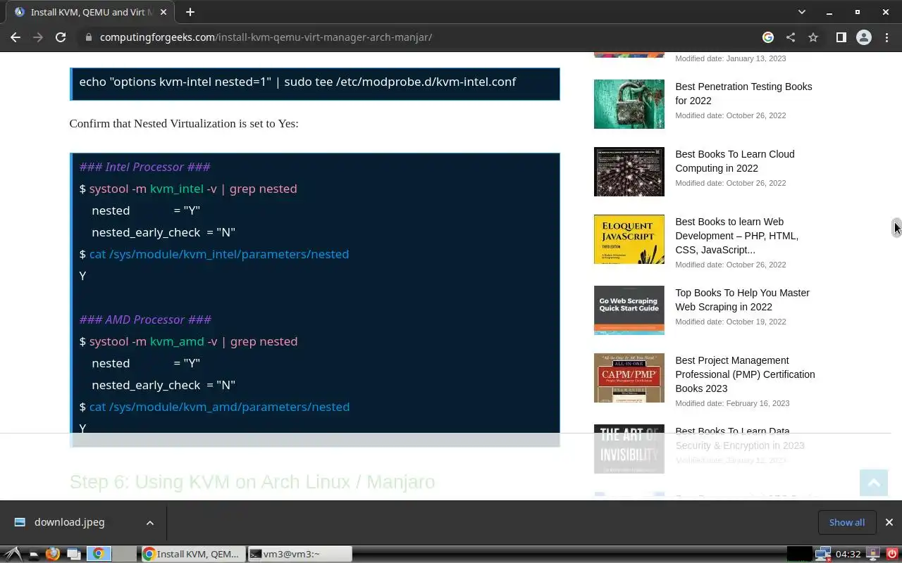Open Google icon in address bar
This screenshot has height=563, width=902.
click(x=768, y=37)
